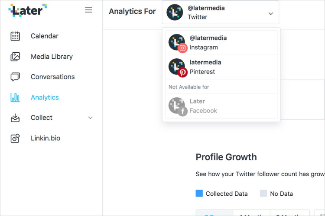Click the Pinterest badge on latermedia avatar
325x216 pixels.
pos(182,72)
